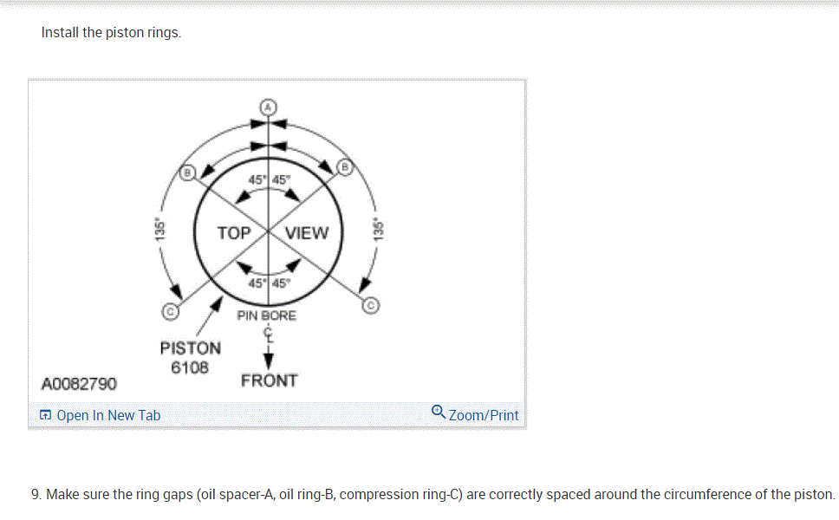The image size is (839, 520).
Task: Click the FRONT direction label
Action: pyautogui.click(x=269, y=380)
